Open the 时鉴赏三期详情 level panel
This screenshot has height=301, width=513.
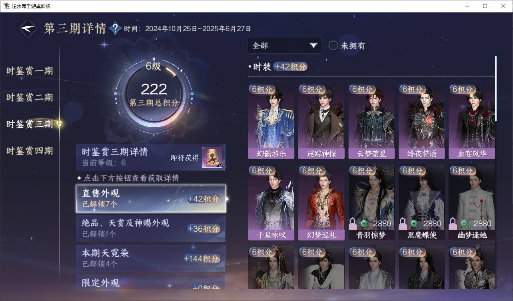pos(151,157)
